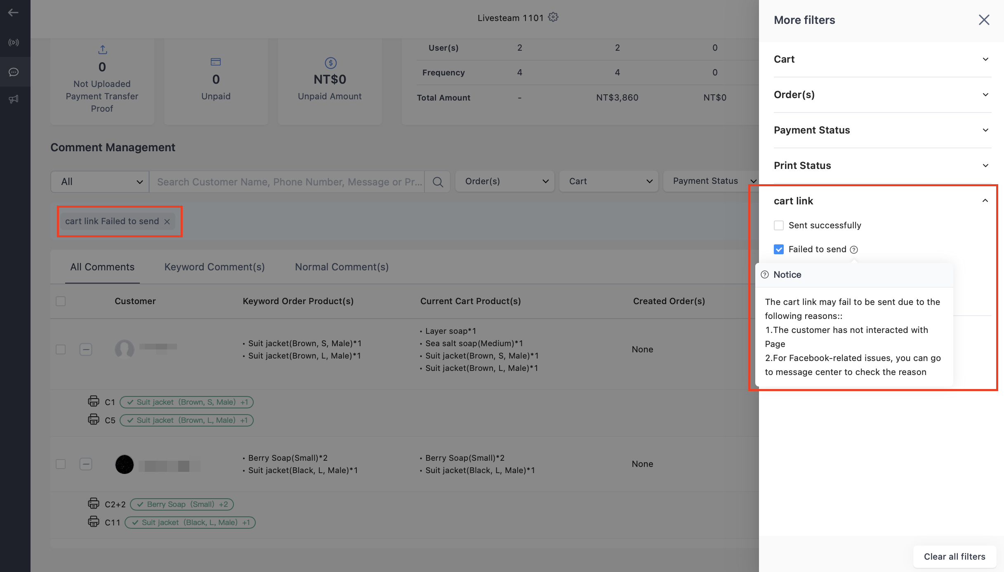Expand the Order(s) filter section
The width and height of the screenshot is (1004, 572).
click(x=882, y=95)
